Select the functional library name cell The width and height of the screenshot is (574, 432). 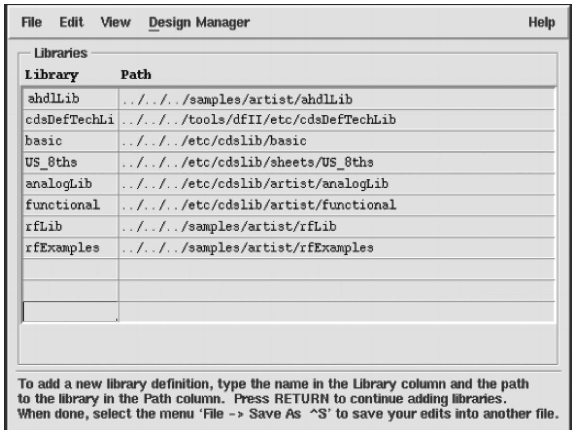pos(71,205)
